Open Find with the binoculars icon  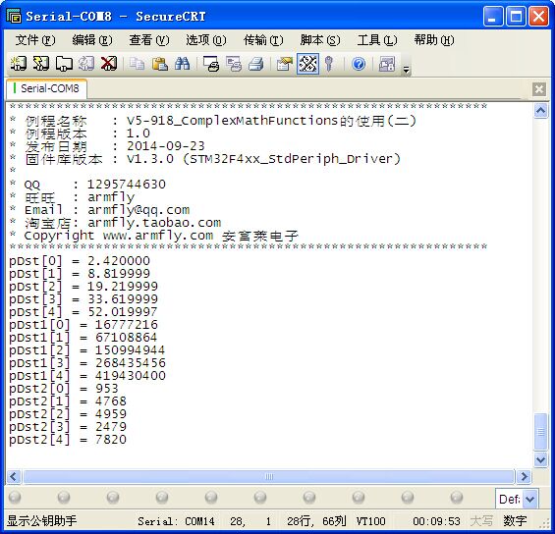182,64
